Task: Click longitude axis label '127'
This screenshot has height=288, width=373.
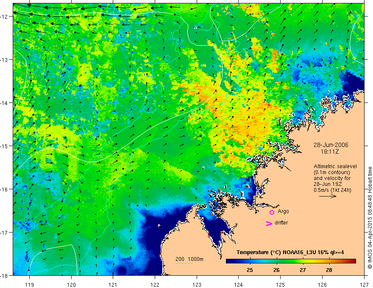Action: click(364, 285)
